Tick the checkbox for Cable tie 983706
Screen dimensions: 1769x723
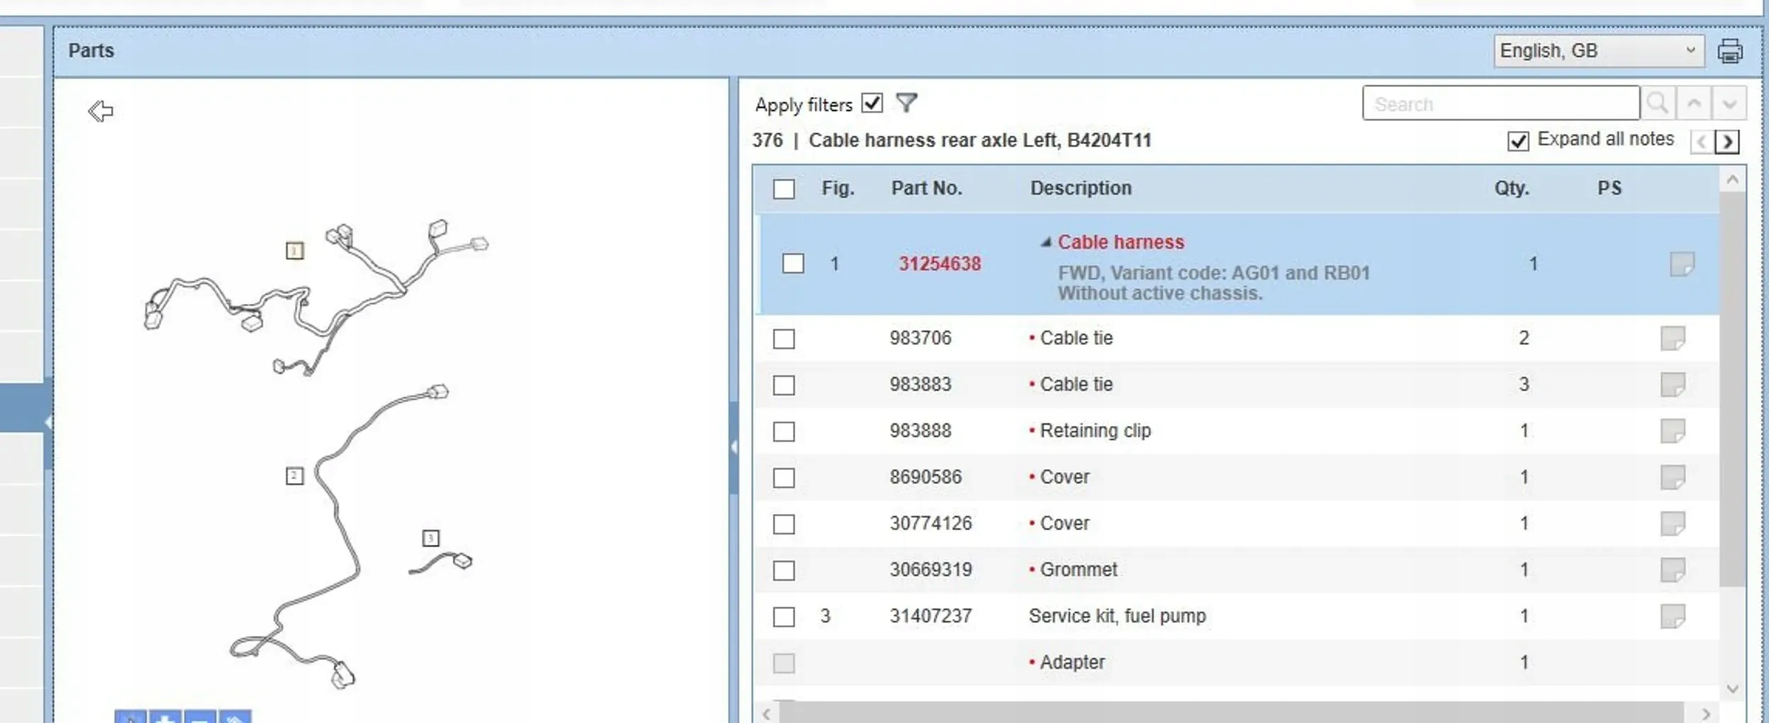[x=783, y=339]
